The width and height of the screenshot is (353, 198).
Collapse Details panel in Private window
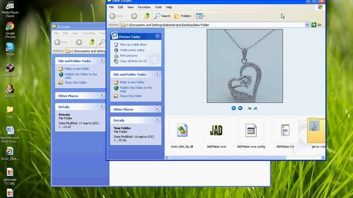pyautogui.click(x=102, y=106)
